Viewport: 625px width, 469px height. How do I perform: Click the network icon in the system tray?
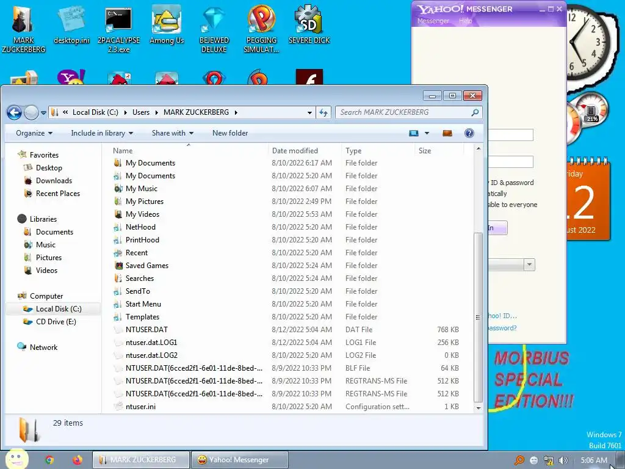point(549,460)
